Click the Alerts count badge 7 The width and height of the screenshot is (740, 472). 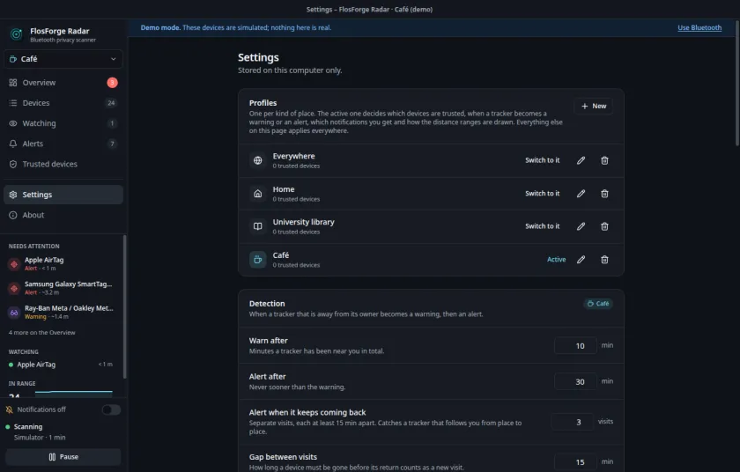[112, 144]
